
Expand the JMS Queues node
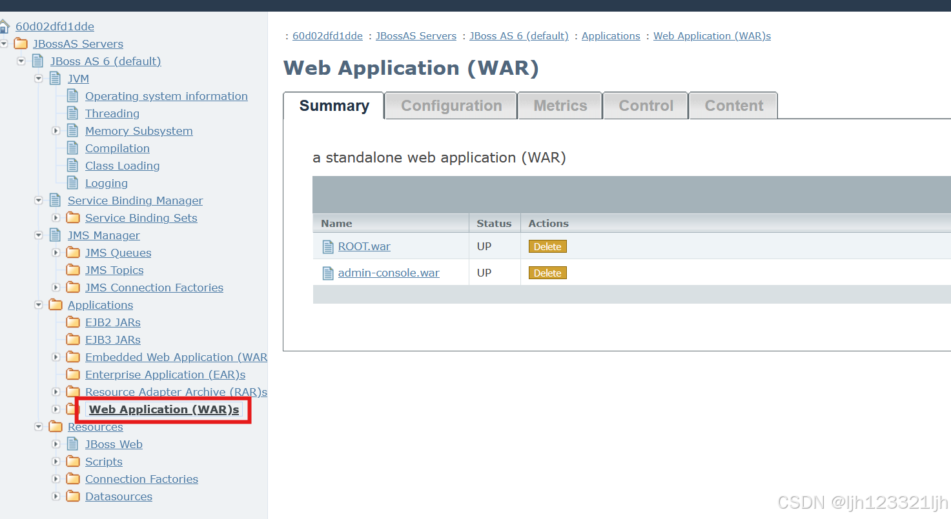point(56,253)
